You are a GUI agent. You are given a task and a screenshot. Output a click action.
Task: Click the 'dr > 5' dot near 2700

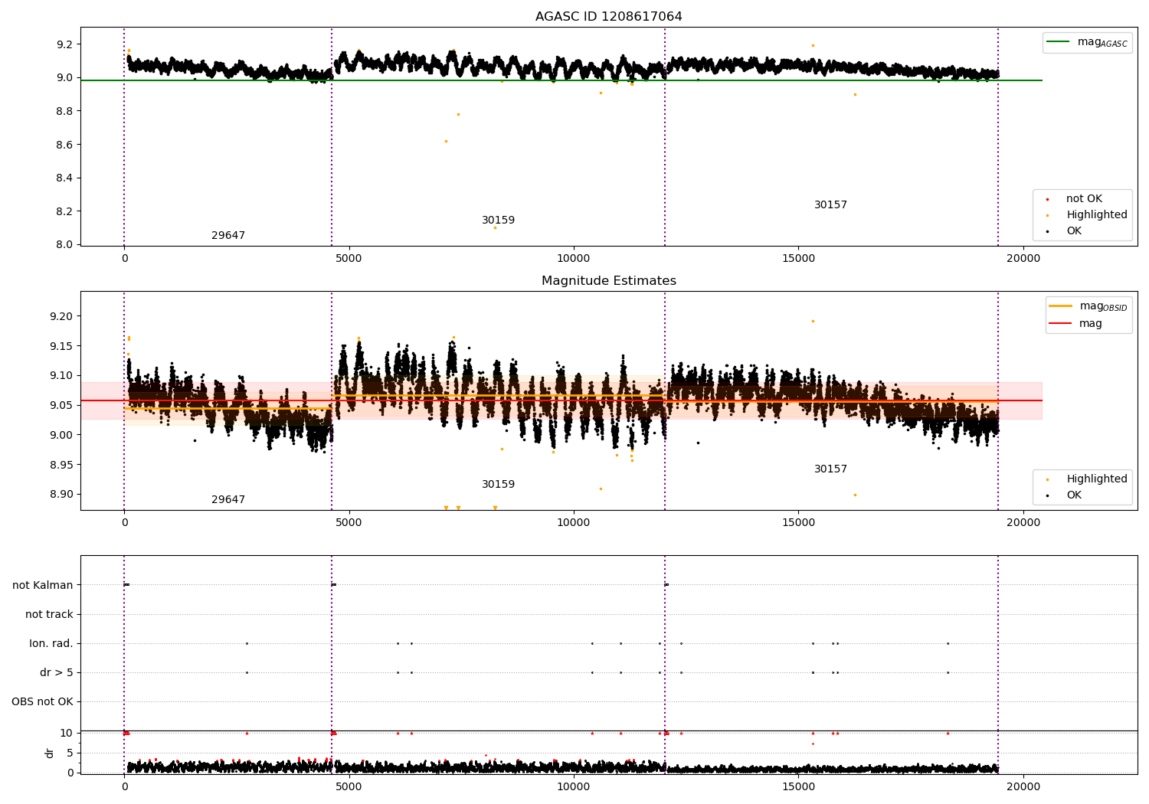coord(247,672)
